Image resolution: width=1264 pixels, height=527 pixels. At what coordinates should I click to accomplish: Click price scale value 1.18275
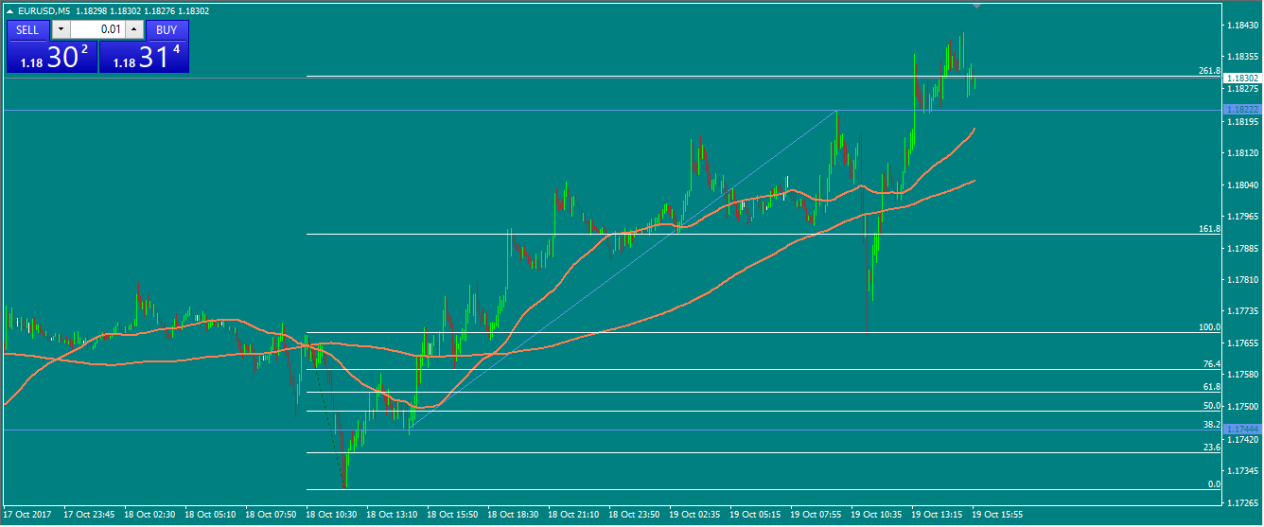(1243, 89)
